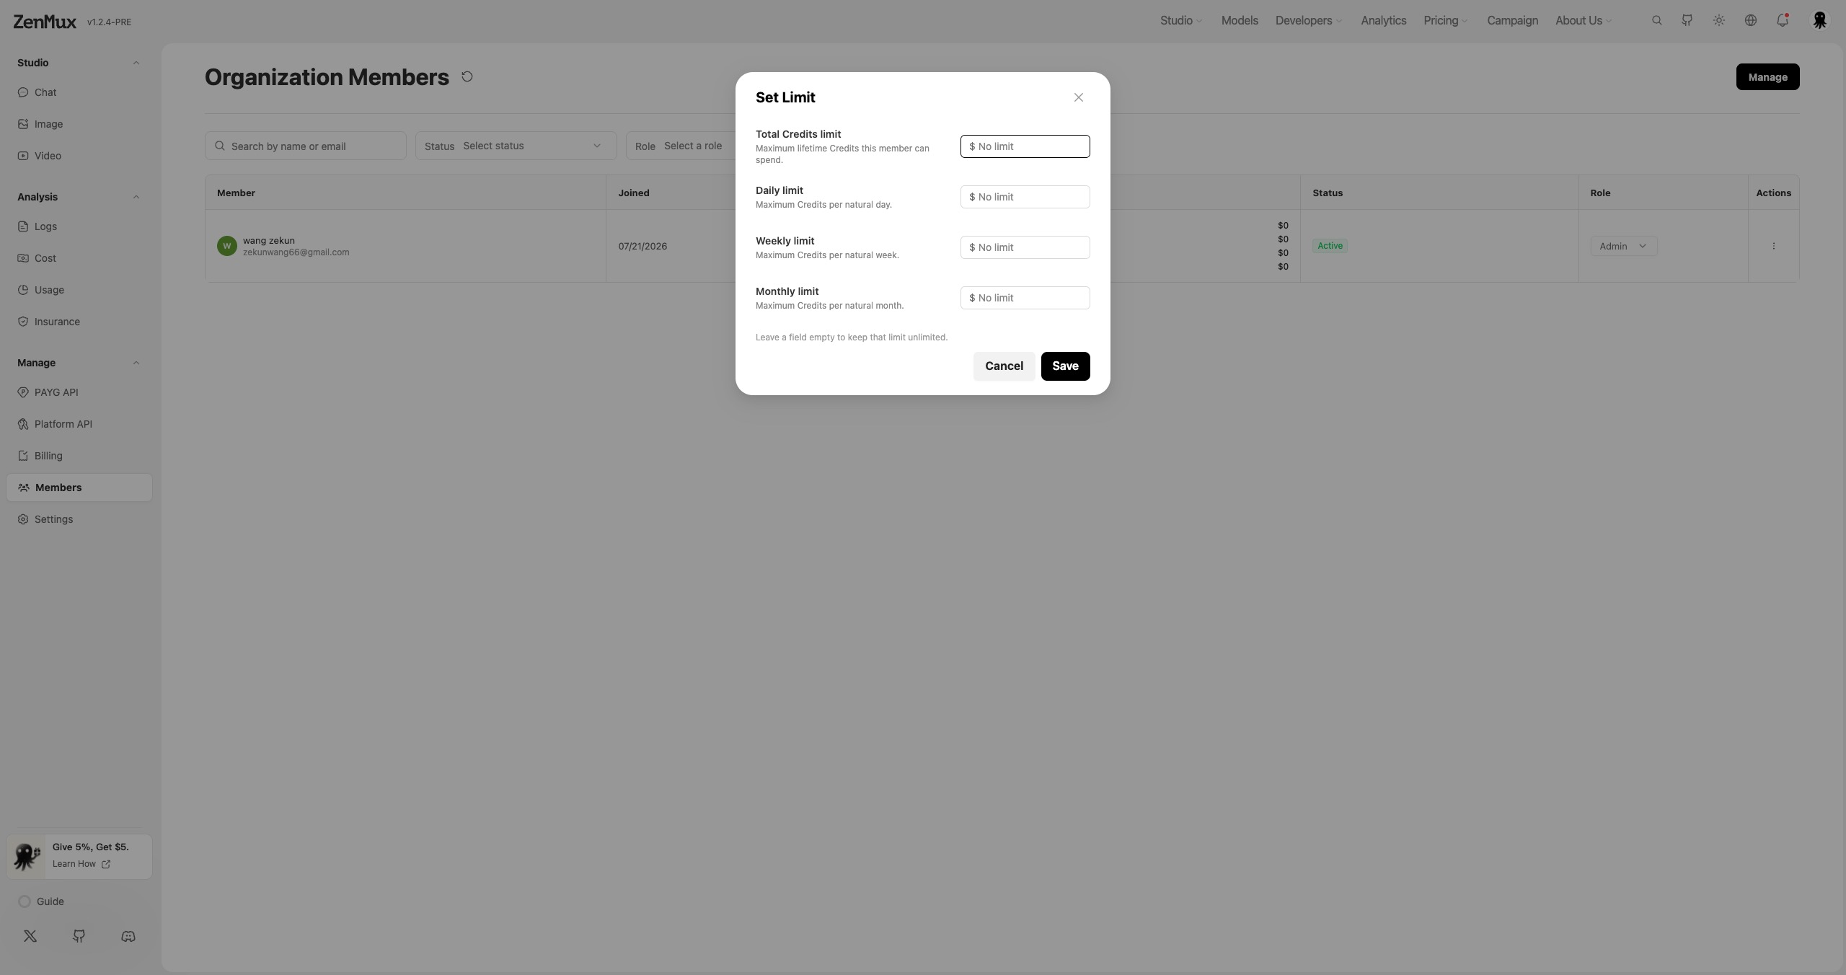Go to Cost analysis page
Screen dimensions: 1846x975
(79, 258)
